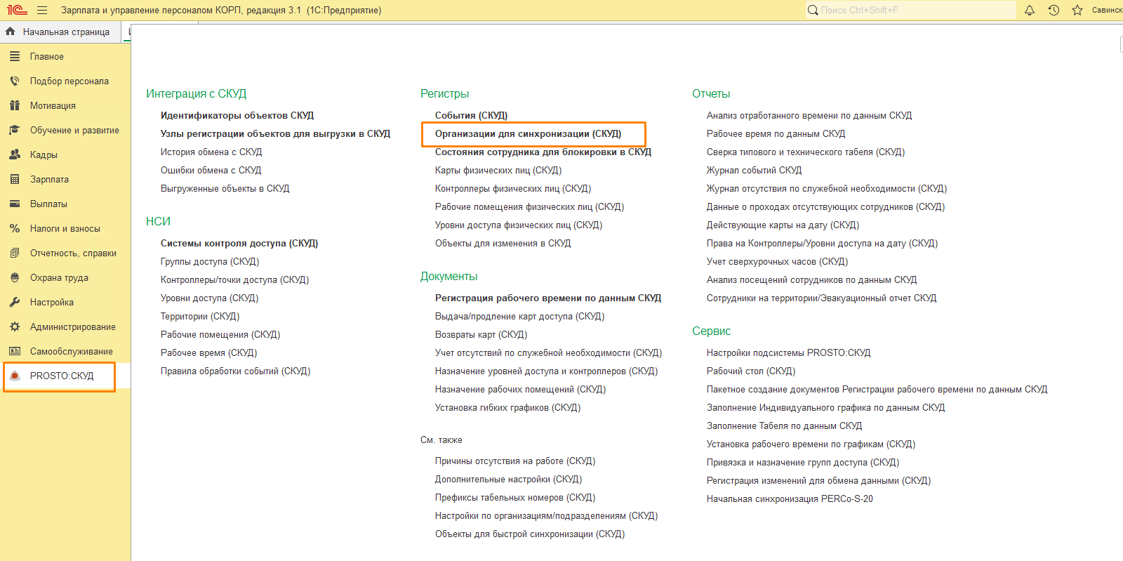Open Начальная синхронизация PERCo-S-20

(790, 499)
